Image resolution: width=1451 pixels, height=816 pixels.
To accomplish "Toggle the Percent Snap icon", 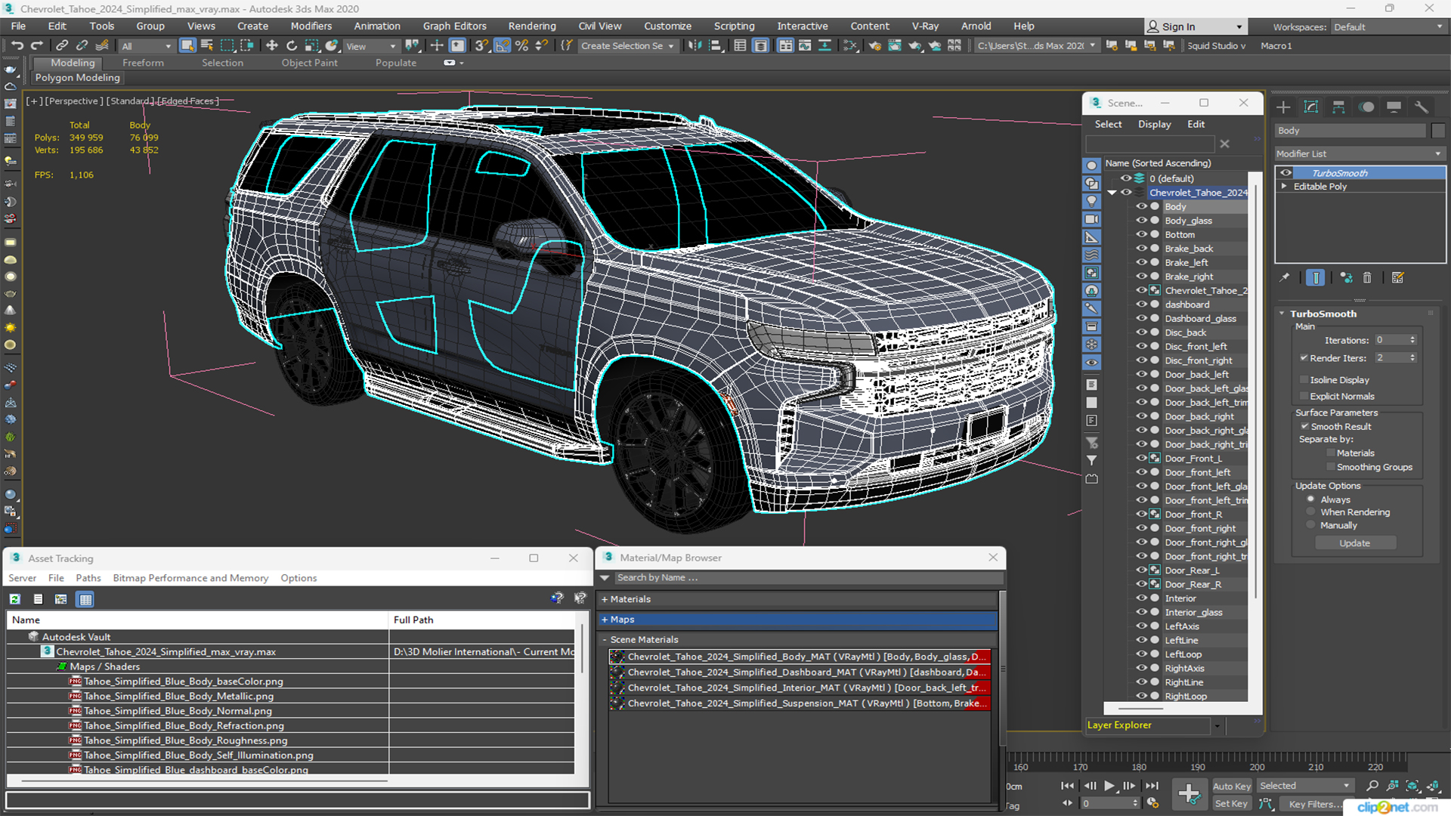I will point(521,45).
